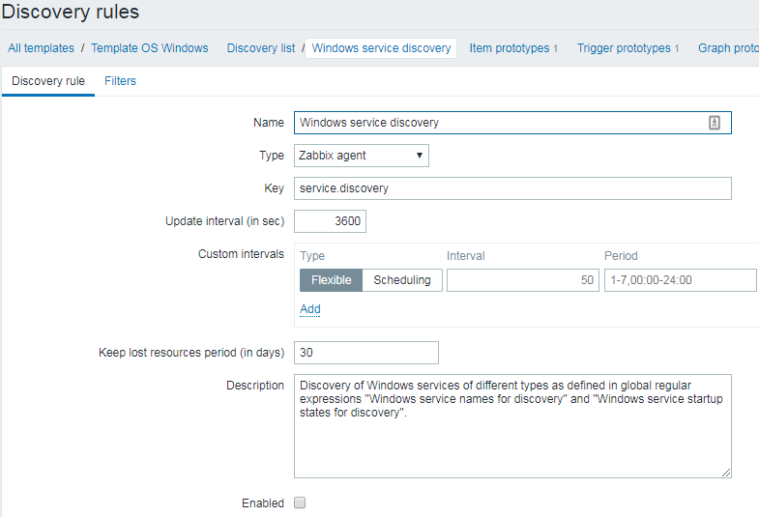Click the Add custom interval link
759x517 pixels.
tap(309, 309)
